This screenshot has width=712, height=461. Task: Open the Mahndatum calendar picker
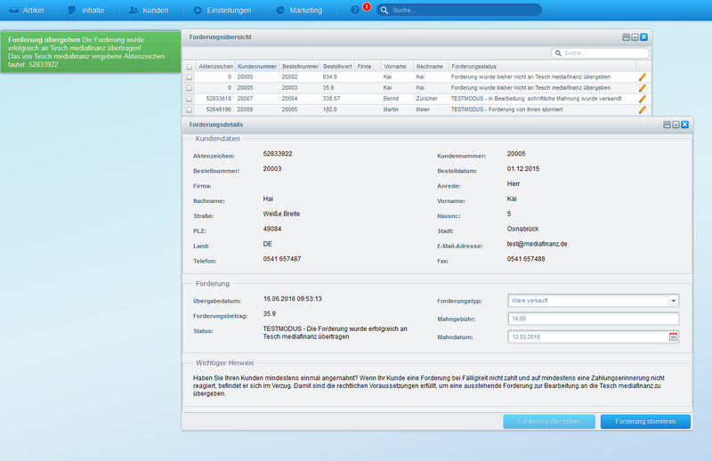click(673, 336)
